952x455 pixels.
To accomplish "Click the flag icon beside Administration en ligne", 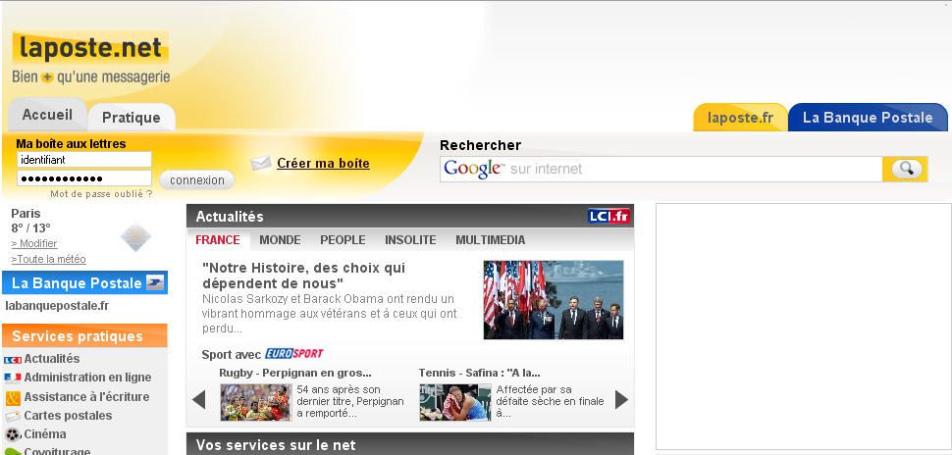I will click(x=12, y=378).
